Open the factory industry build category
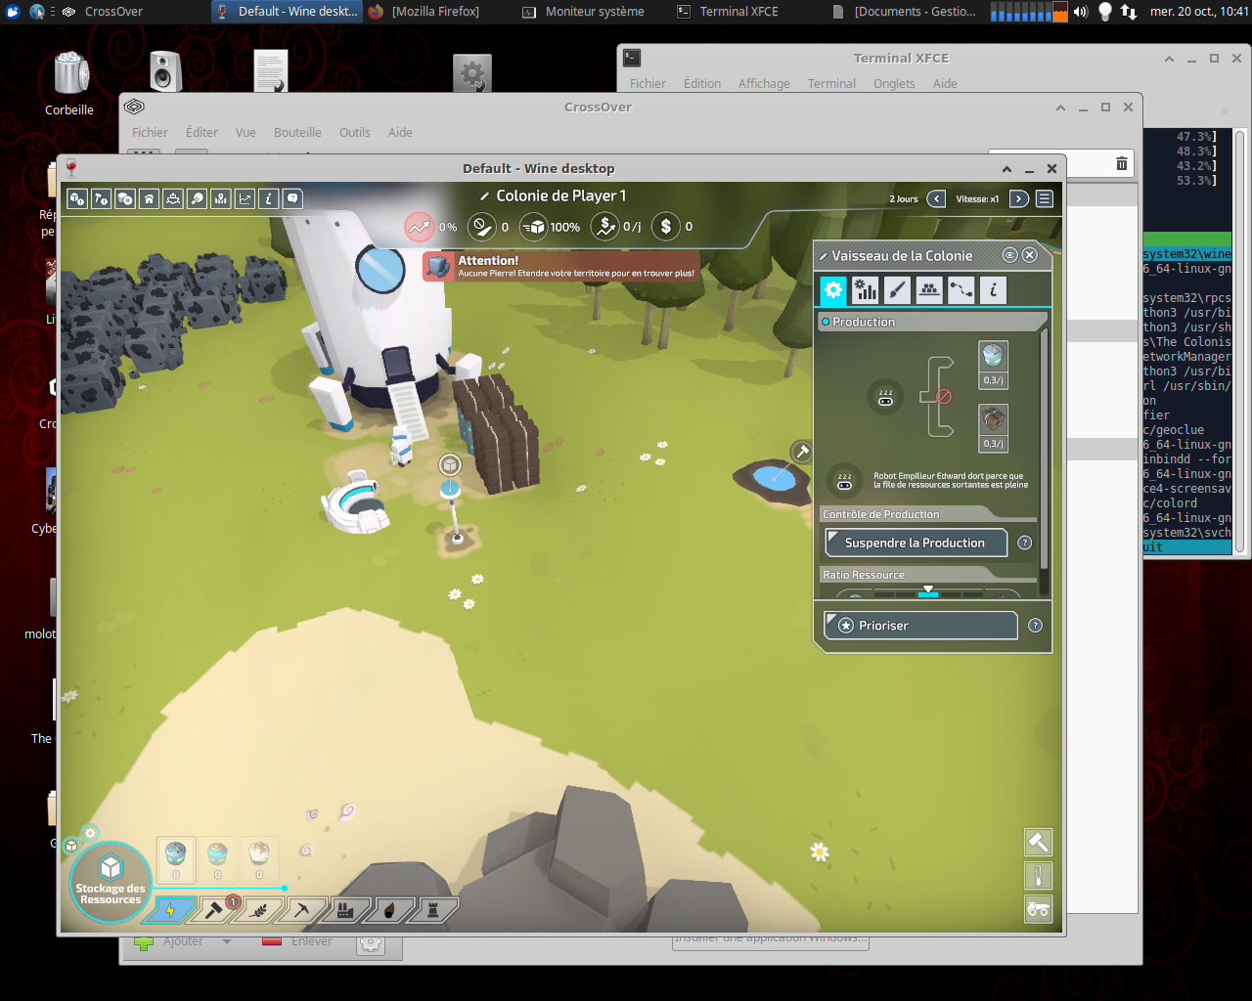The image size is (1252, 1001). [x=346, y=910]
